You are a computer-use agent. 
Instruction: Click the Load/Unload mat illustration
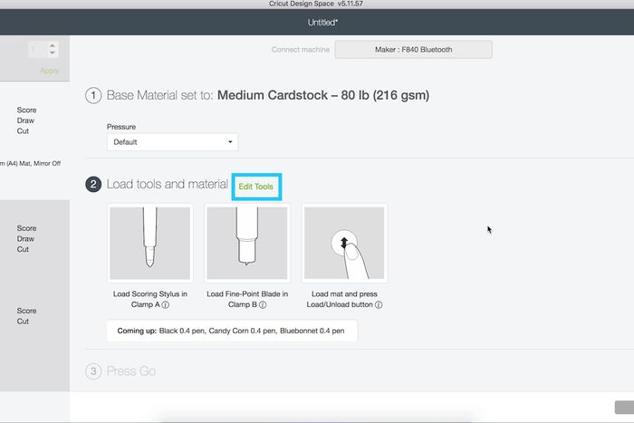tap(344, 243)
